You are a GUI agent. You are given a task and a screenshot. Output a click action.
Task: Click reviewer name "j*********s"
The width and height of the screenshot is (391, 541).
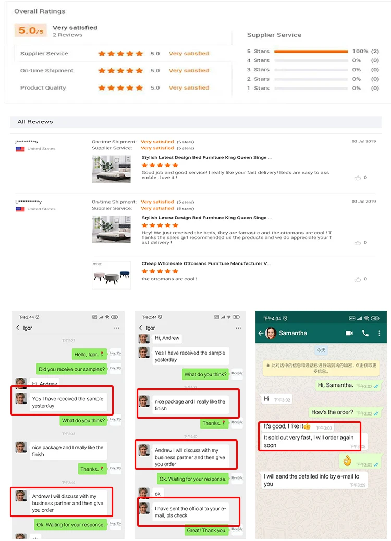click(x=27, y=142)
